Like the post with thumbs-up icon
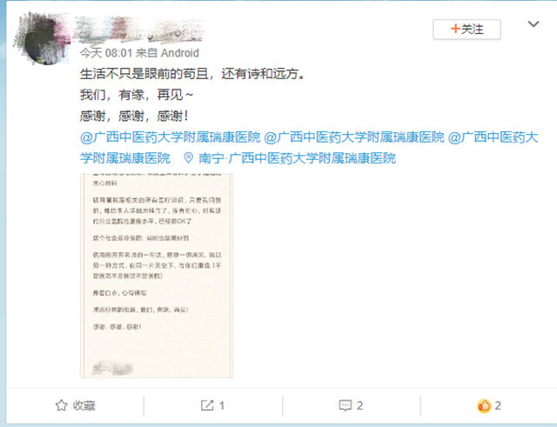 (x=484, y=405)
